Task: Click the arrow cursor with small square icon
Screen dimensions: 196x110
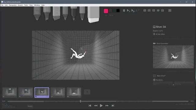Action: (133, 11)
